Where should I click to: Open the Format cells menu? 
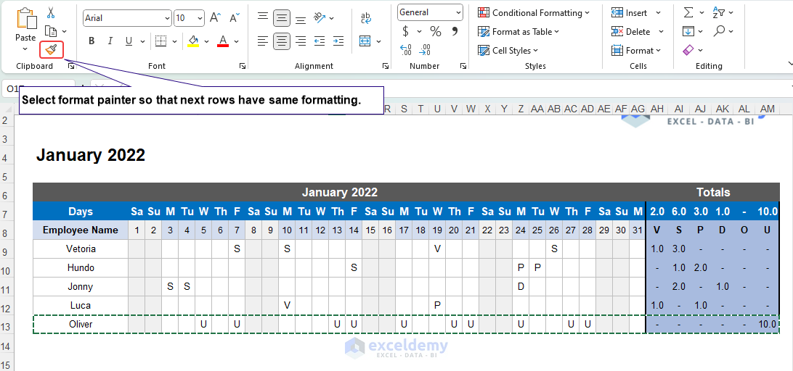coord(635,50)
